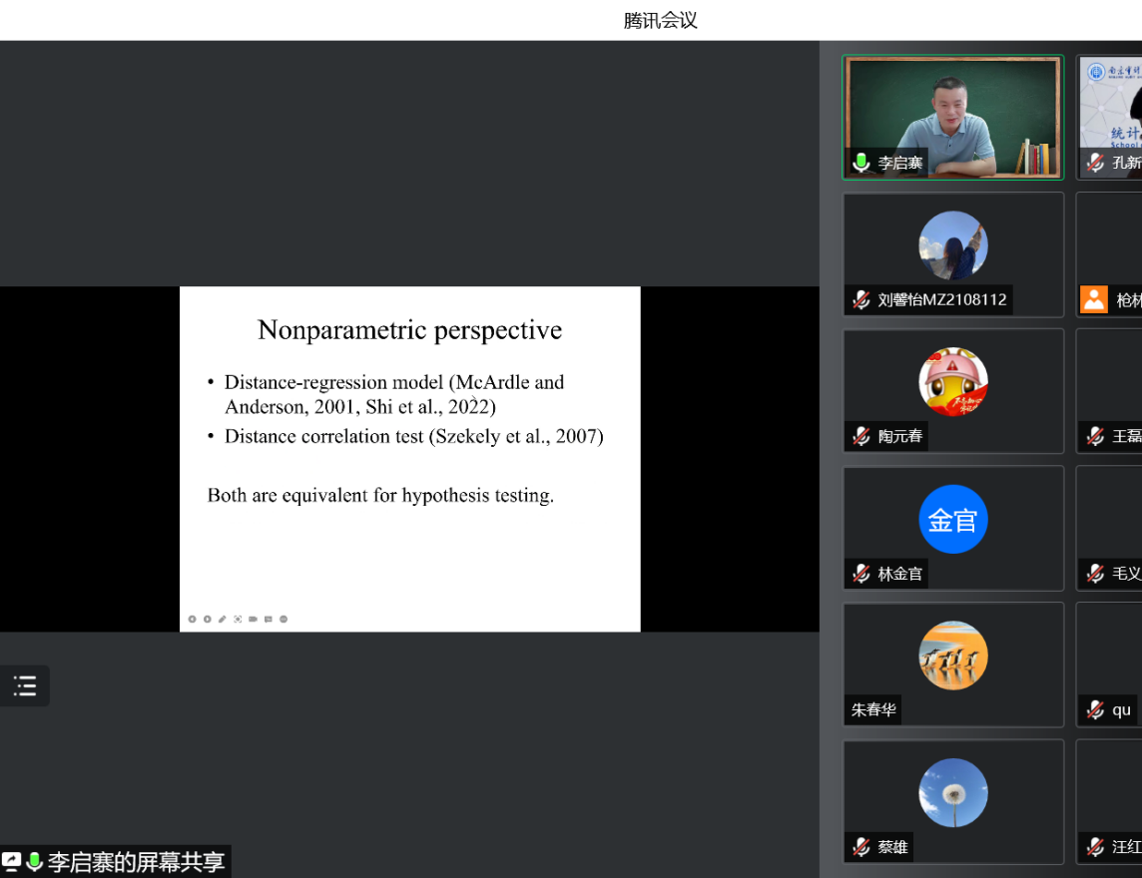
Task: Click the camera icon on slide toolbar
Action: (x=253, y=620)
